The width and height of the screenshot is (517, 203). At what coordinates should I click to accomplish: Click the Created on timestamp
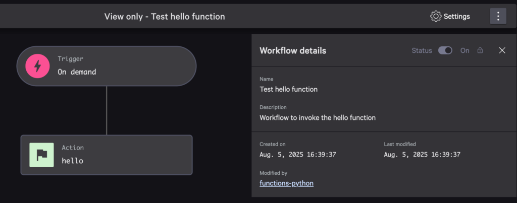point(298,155)
